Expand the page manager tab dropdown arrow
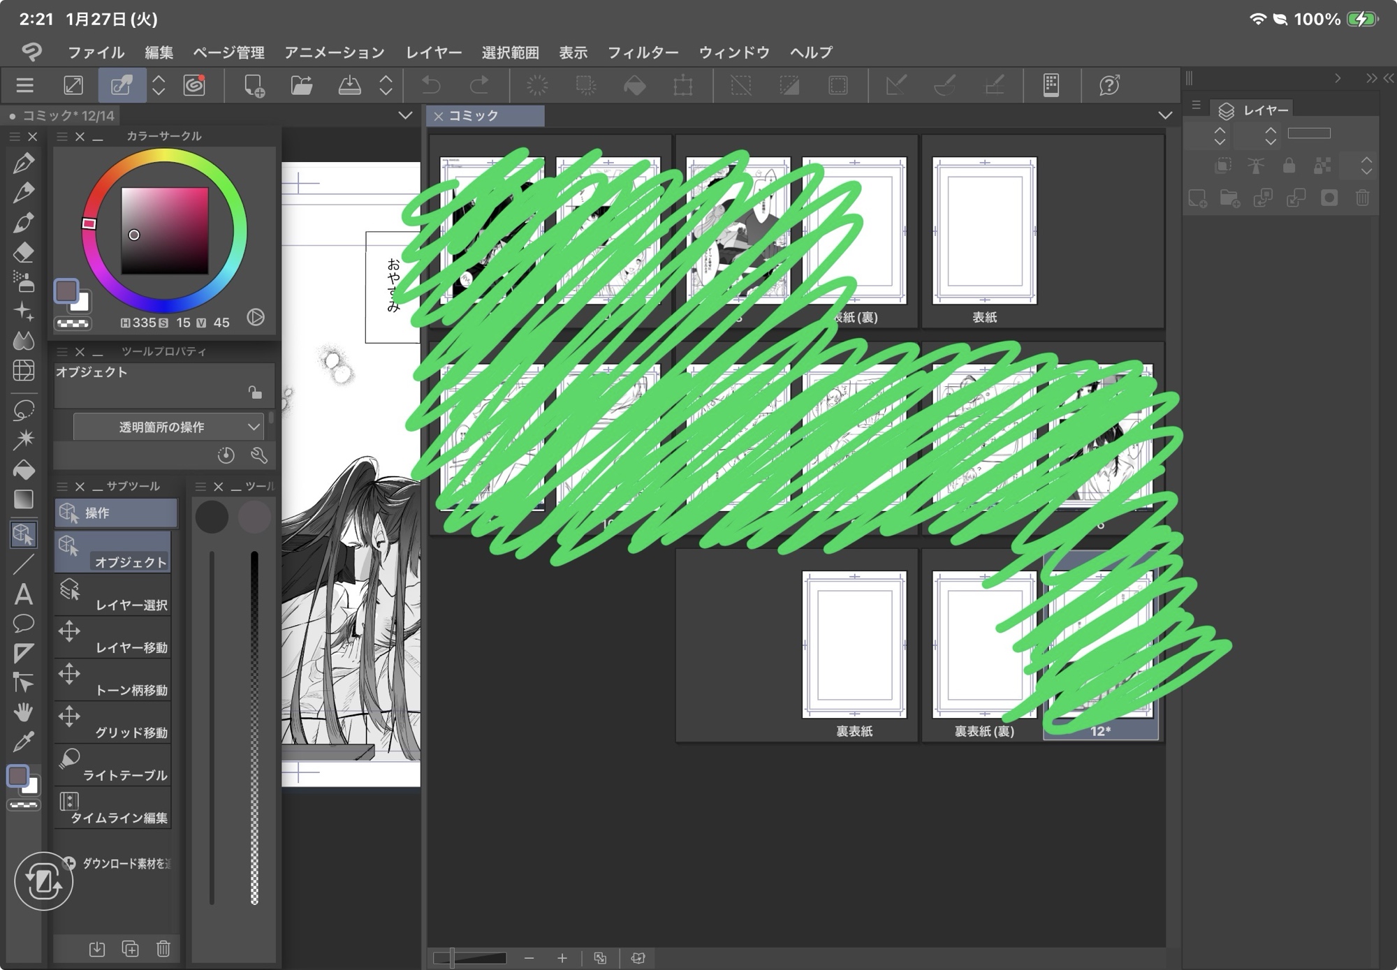1397x970 pixels. pos(1164,115)
